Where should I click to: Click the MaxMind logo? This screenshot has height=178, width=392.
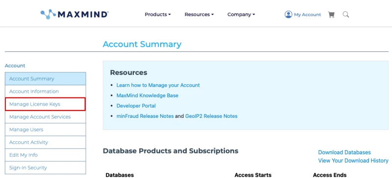pos(74,14)
